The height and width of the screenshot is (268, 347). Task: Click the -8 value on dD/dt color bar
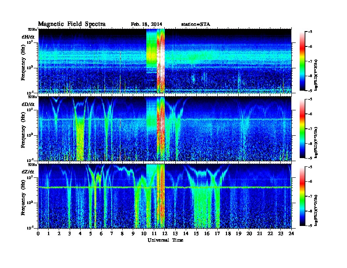[310, 144]
